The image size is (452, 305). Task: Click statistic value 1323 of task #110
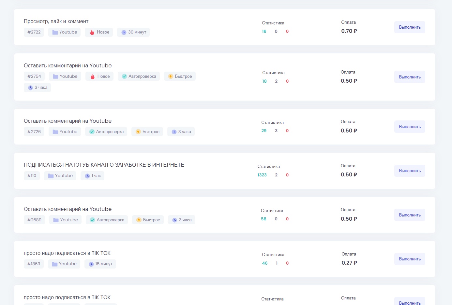pos(262,175)
